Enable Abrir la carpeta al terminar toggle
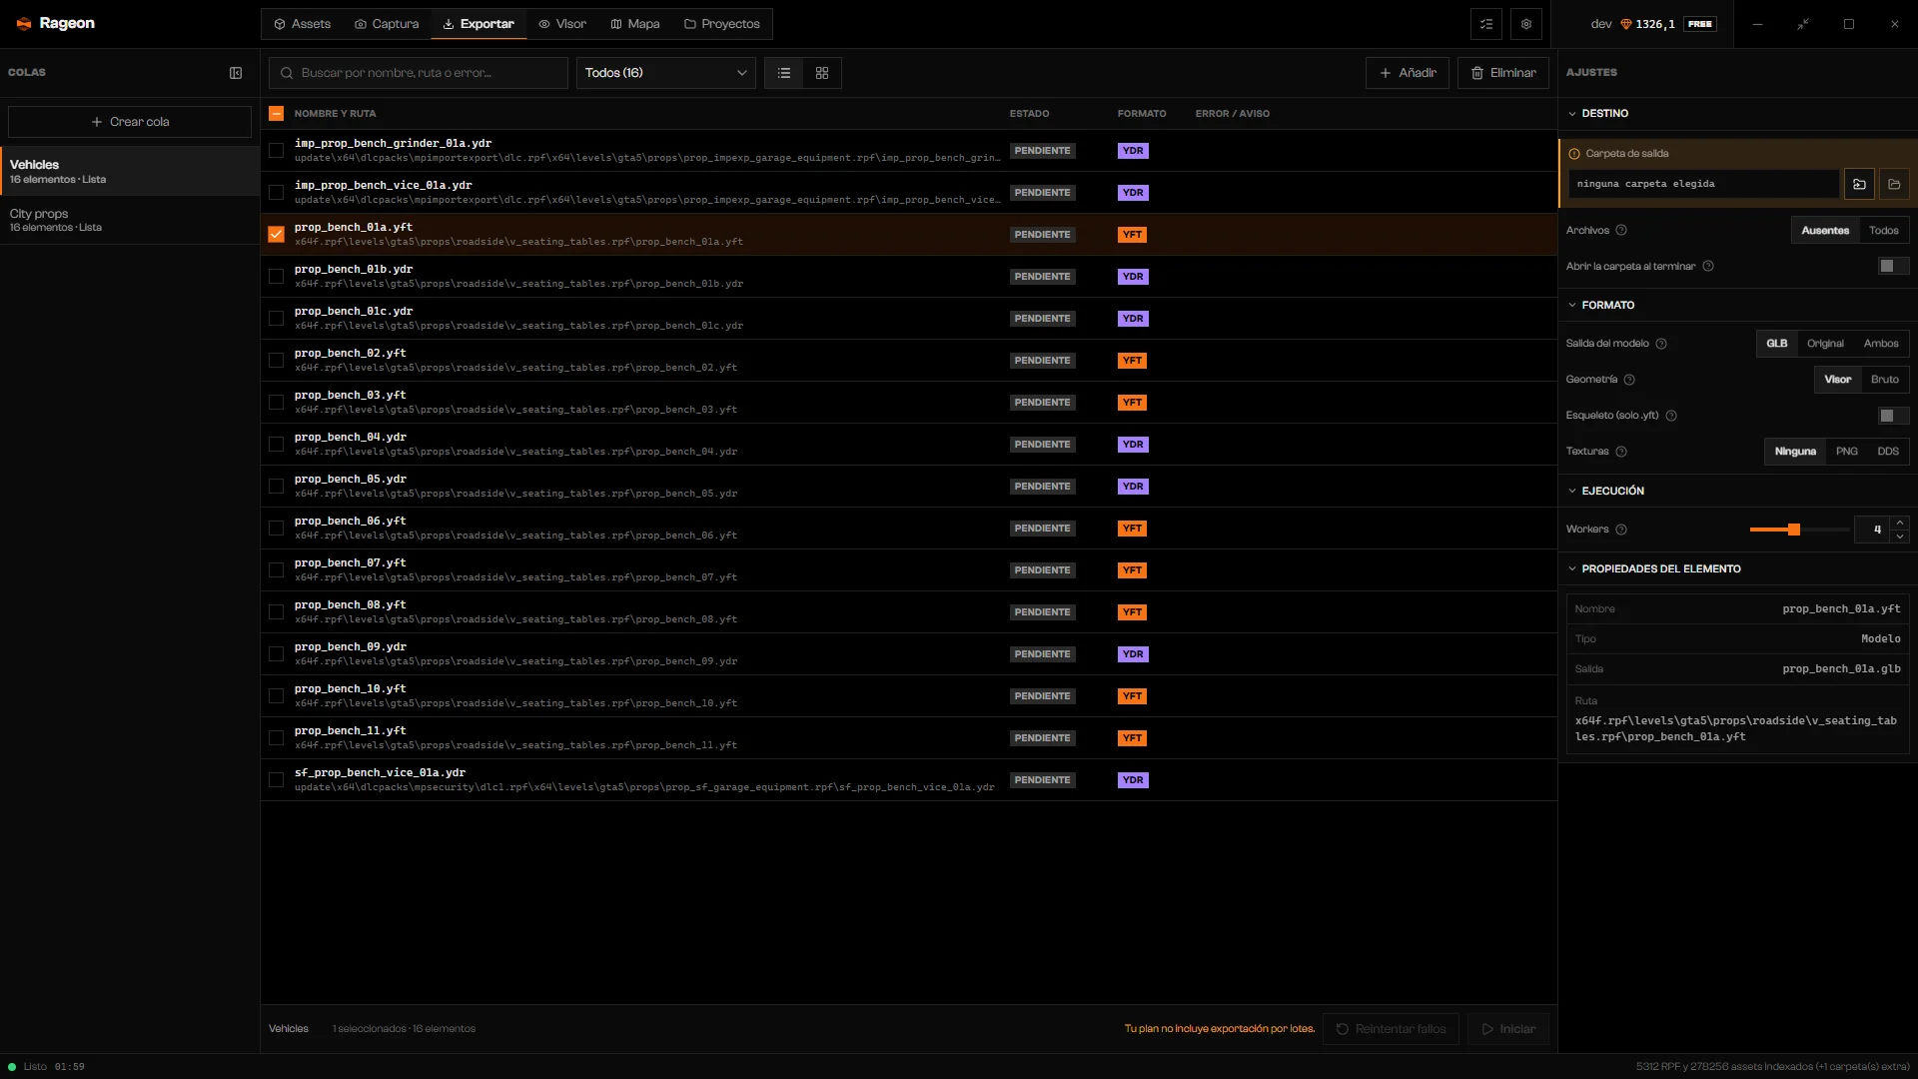This screenshot has width=1918, height=1079. (1893, 266)
